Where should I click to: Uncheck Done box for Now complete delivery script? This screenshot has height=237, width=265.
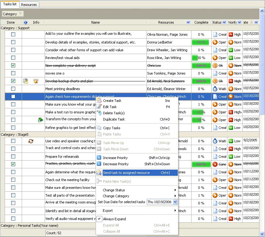(x=13, y=66)
